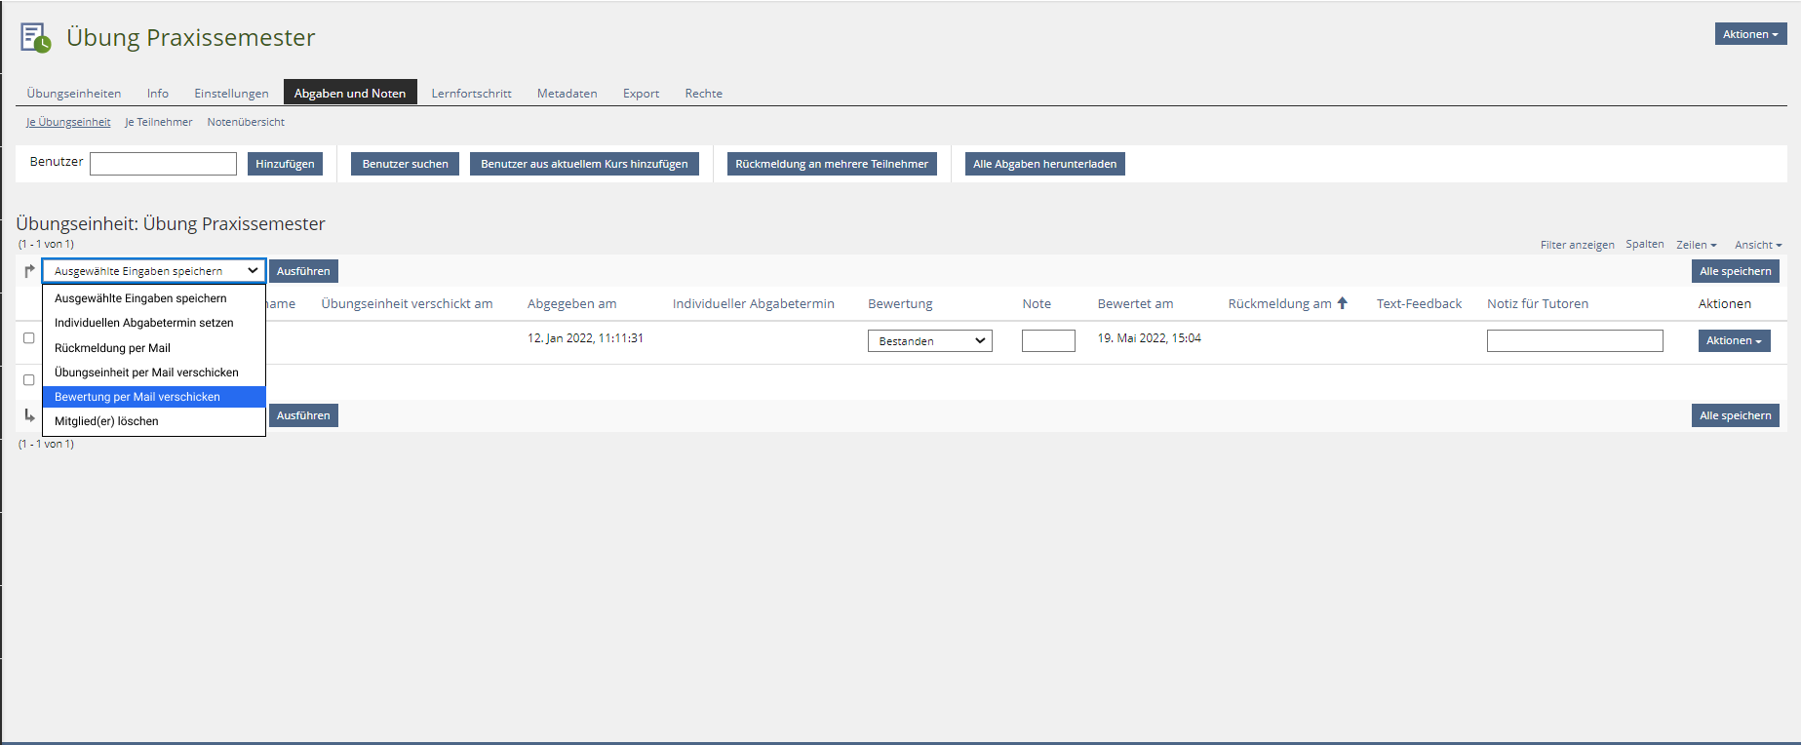Tick the checkbox in the participant row
The width and height of the screenshot is (1801, 745).
coord(29,338)
